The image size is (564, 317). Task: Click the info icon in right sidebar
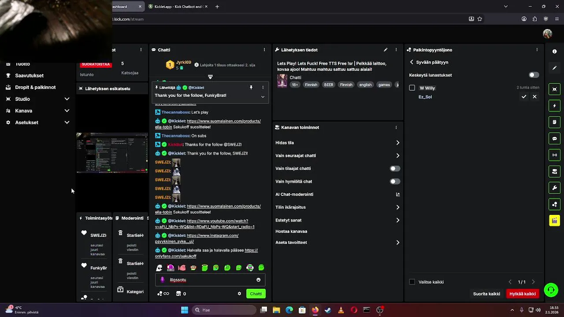tap(554, 52)
